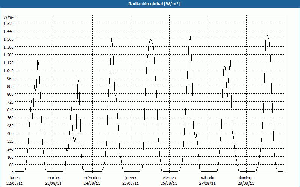Click the 'miércoles' day label
This screenshot has width=300, height=187.
coord(92,178)
